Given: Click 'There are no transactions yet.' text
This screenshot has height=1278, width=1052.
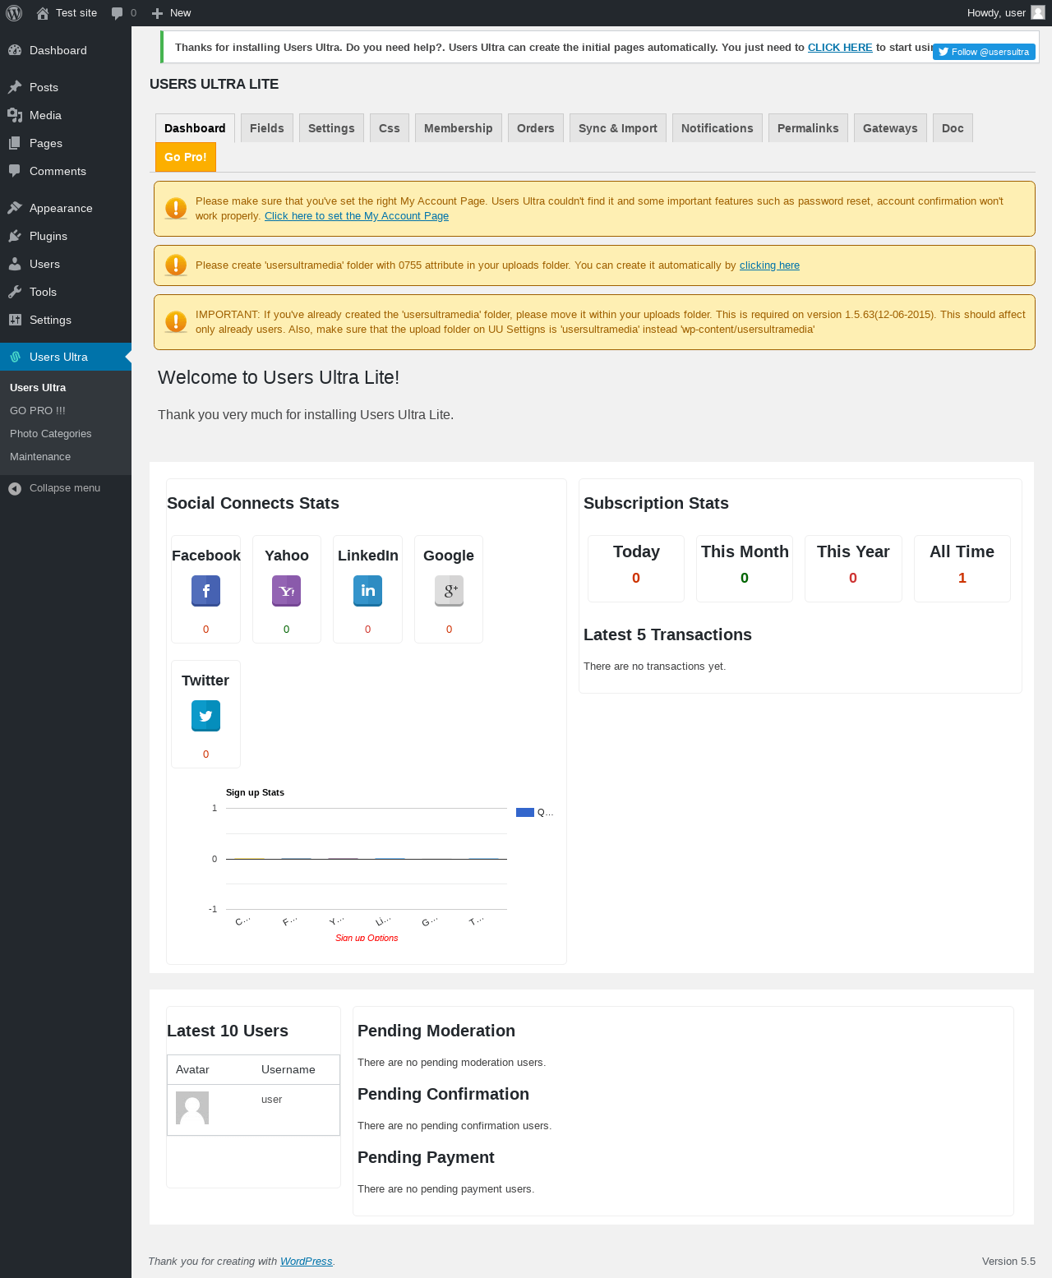Looking at the screenshot, I should tap(655, 667).
